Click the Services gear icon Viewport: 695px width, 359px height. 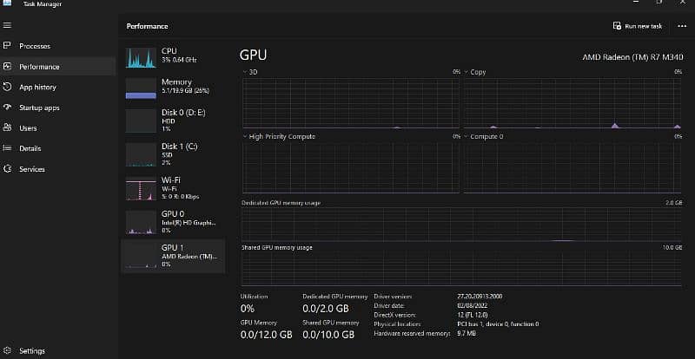pyautogui.click(x=8, y=169)
